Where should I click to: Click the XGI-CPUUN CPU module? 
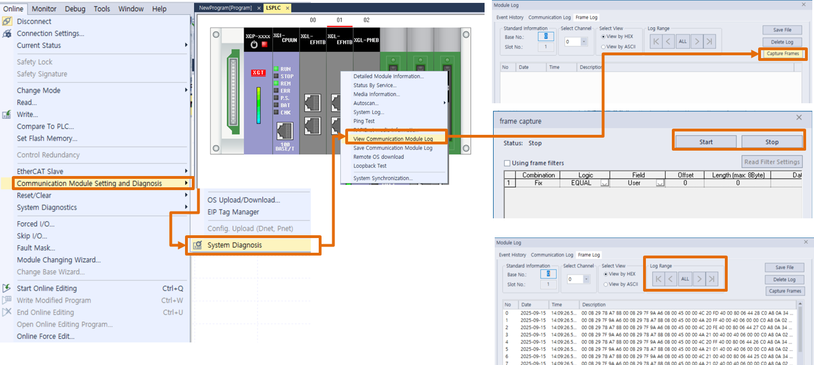click(x=285, y=90)
